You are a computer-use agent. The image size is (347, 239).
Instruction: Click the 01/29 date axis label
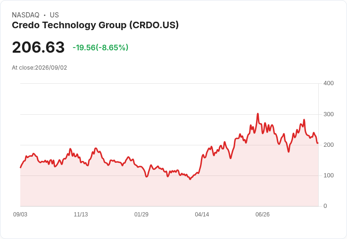point(141,215)
